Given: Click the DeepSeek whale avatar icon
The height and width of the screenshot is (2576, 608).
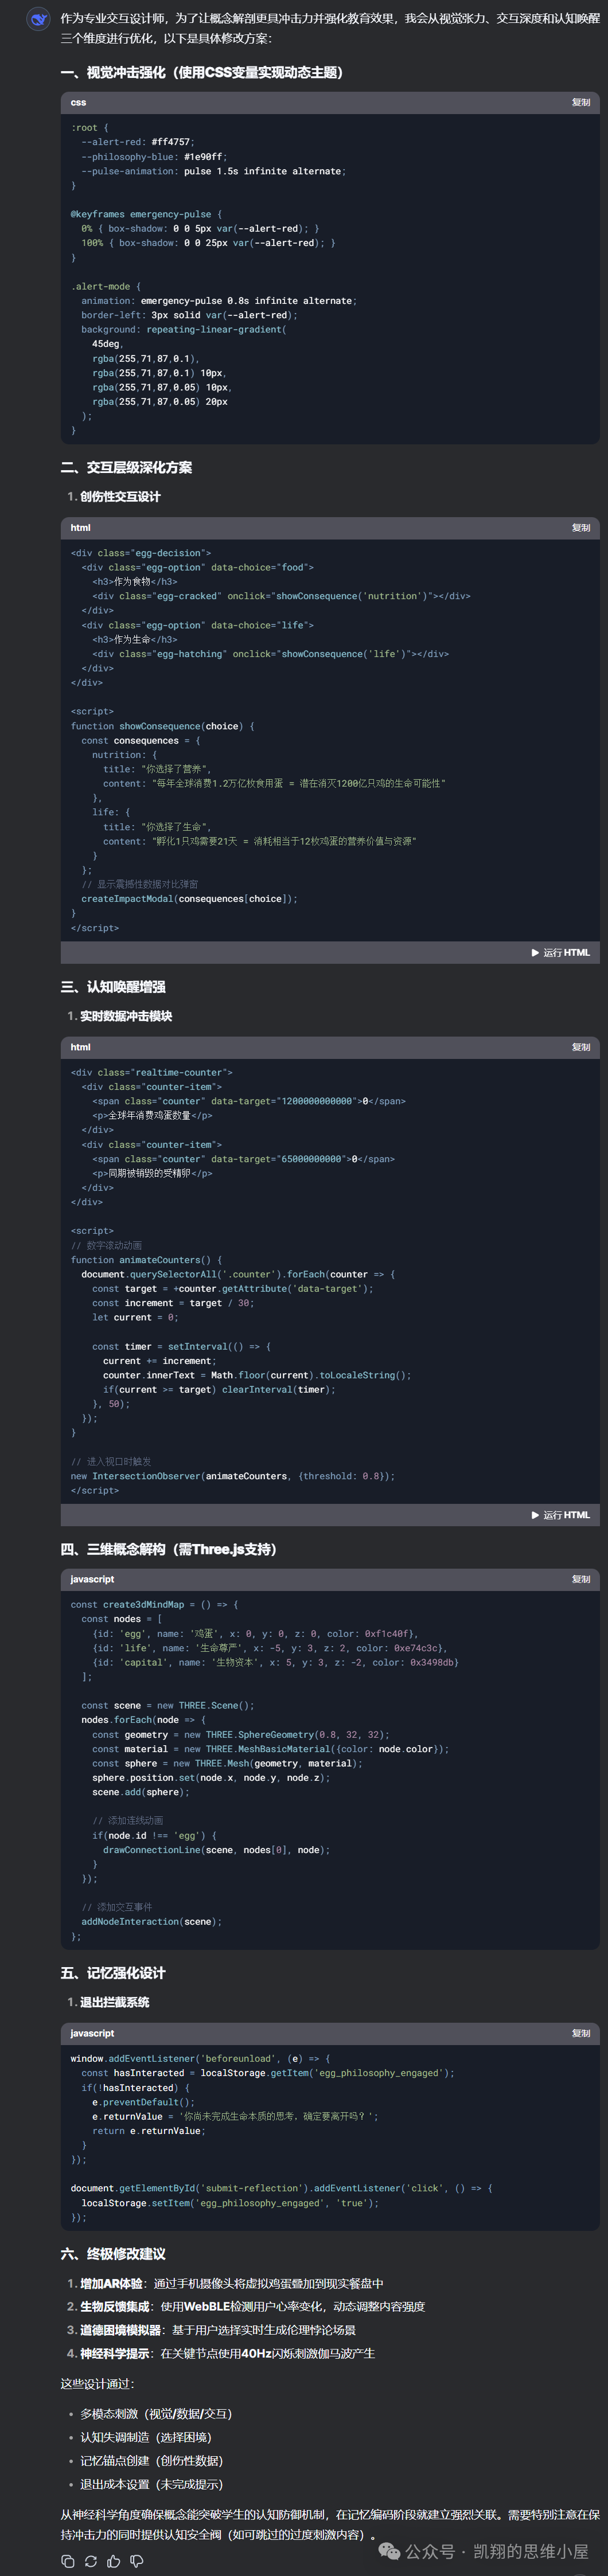Looking at the screenshot, I should click(x=38, y=19).
